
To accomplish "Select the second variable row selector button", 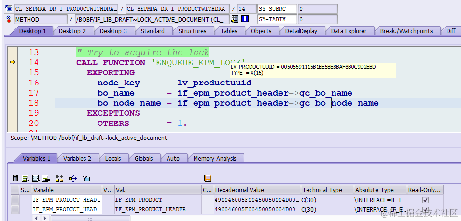I will click(x=14, y=209).
